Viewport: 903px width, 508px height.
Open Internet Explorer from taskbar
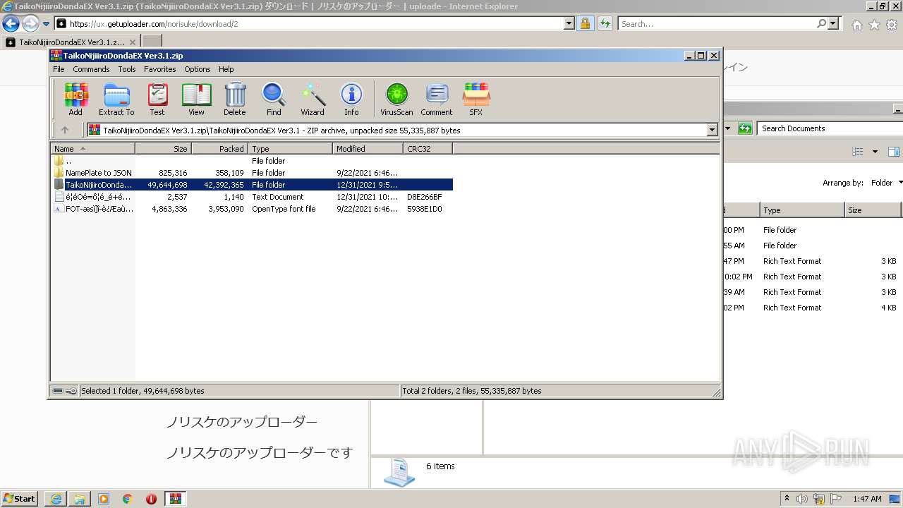pyautogui.click(x=56, y=499)
